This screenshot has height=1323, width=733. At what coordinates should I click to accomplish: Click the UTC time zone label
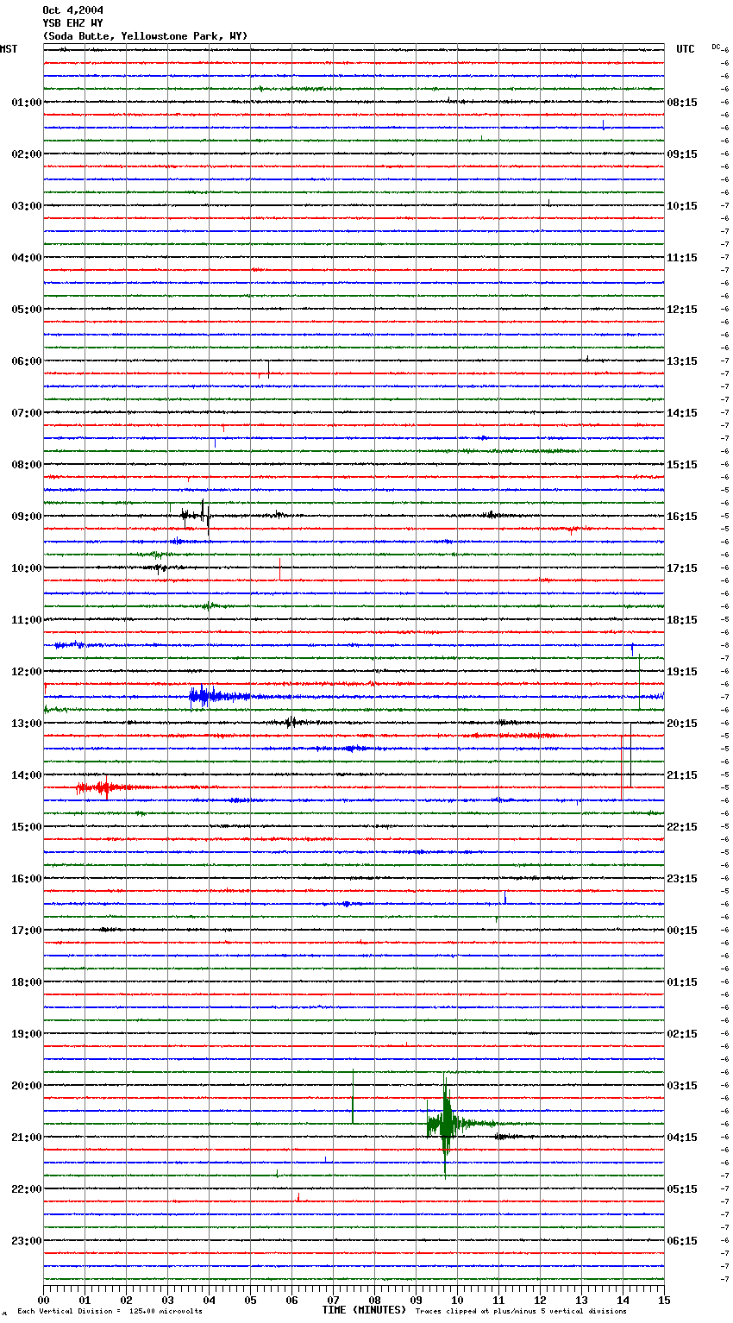point(686,49)
